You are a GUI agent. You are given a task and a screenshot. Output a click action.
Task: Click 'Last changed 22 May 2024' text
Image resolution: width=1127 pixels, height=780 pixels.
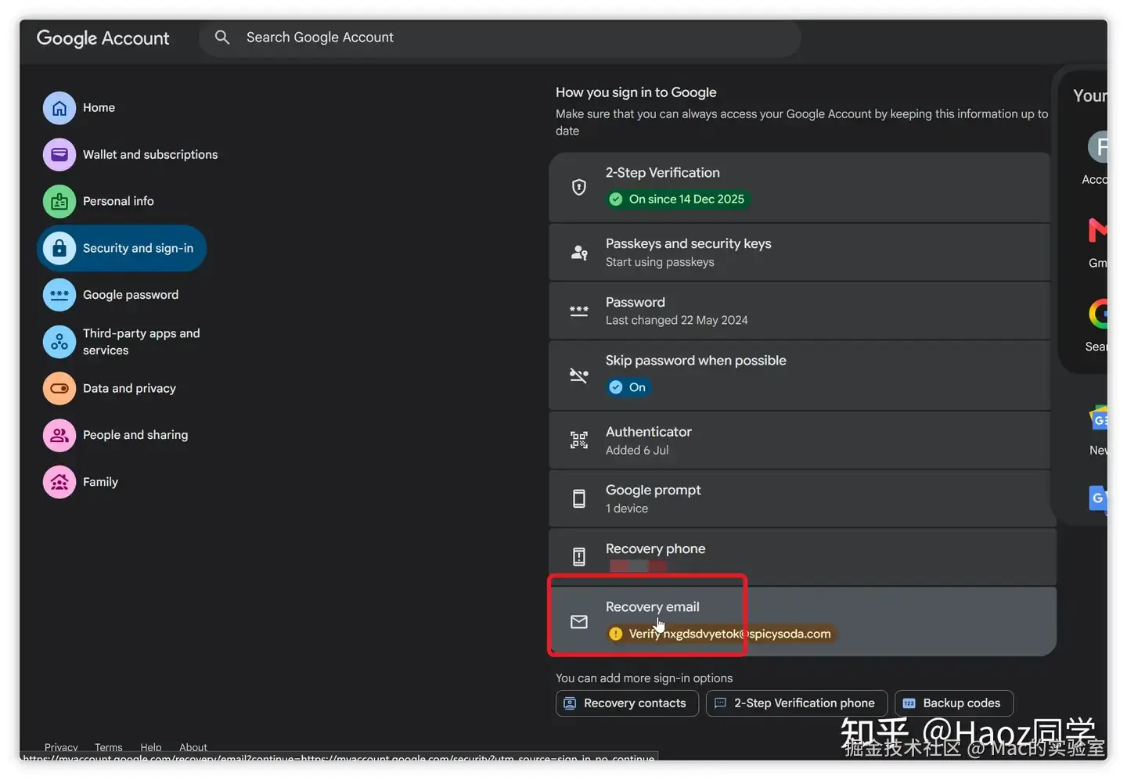pyautogui.click(x=676, y=320)
